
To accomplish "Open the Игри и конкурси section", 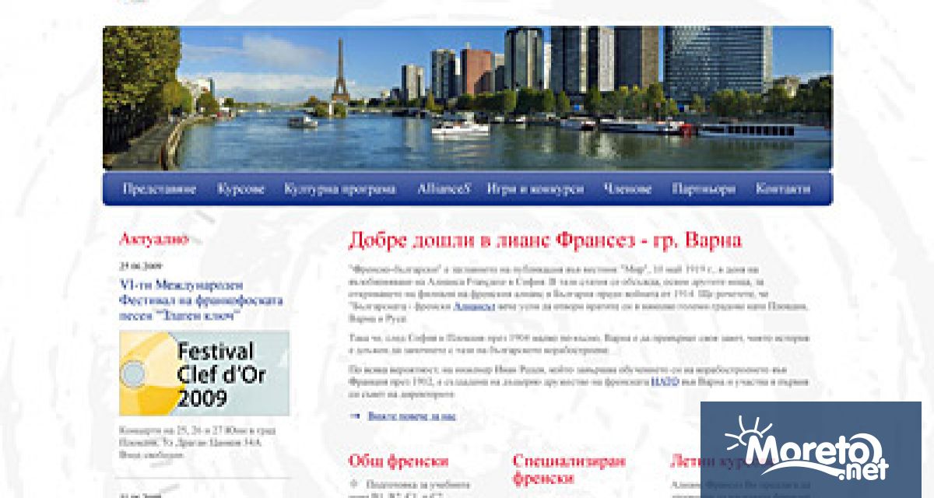I will point(535,189).
